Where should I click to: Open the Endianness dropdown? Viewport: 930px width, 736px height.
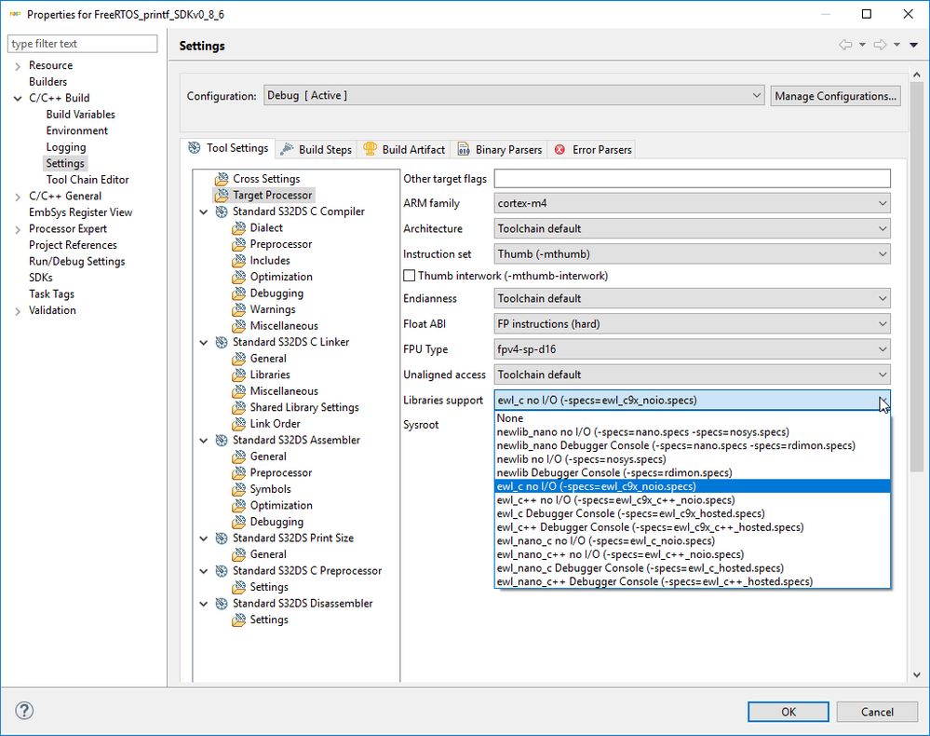[693, 298]
